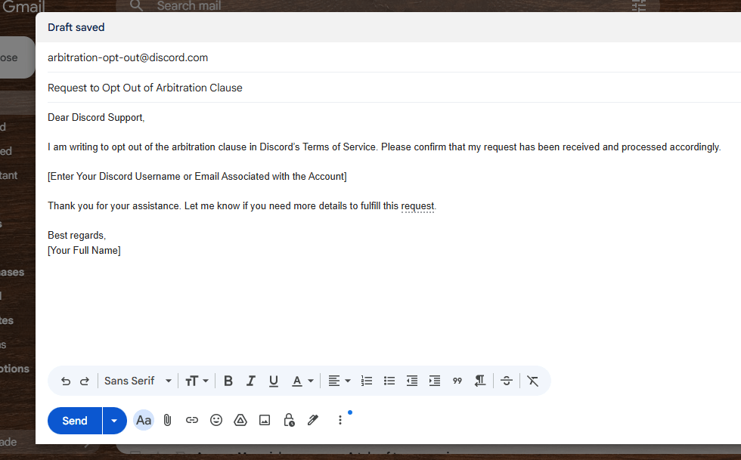Toggle confidential mode lock icon

click(x=289, y=420)
